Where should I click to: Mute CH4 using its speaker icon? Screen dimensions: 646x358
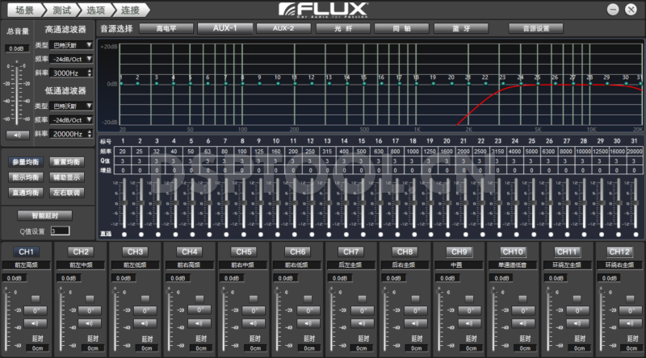point(199,323)
